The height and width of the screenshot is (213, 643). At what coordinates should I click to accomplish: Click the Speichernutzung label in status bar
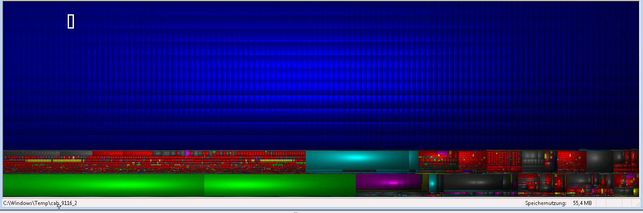pyautogui.click(x=545, y=203)
